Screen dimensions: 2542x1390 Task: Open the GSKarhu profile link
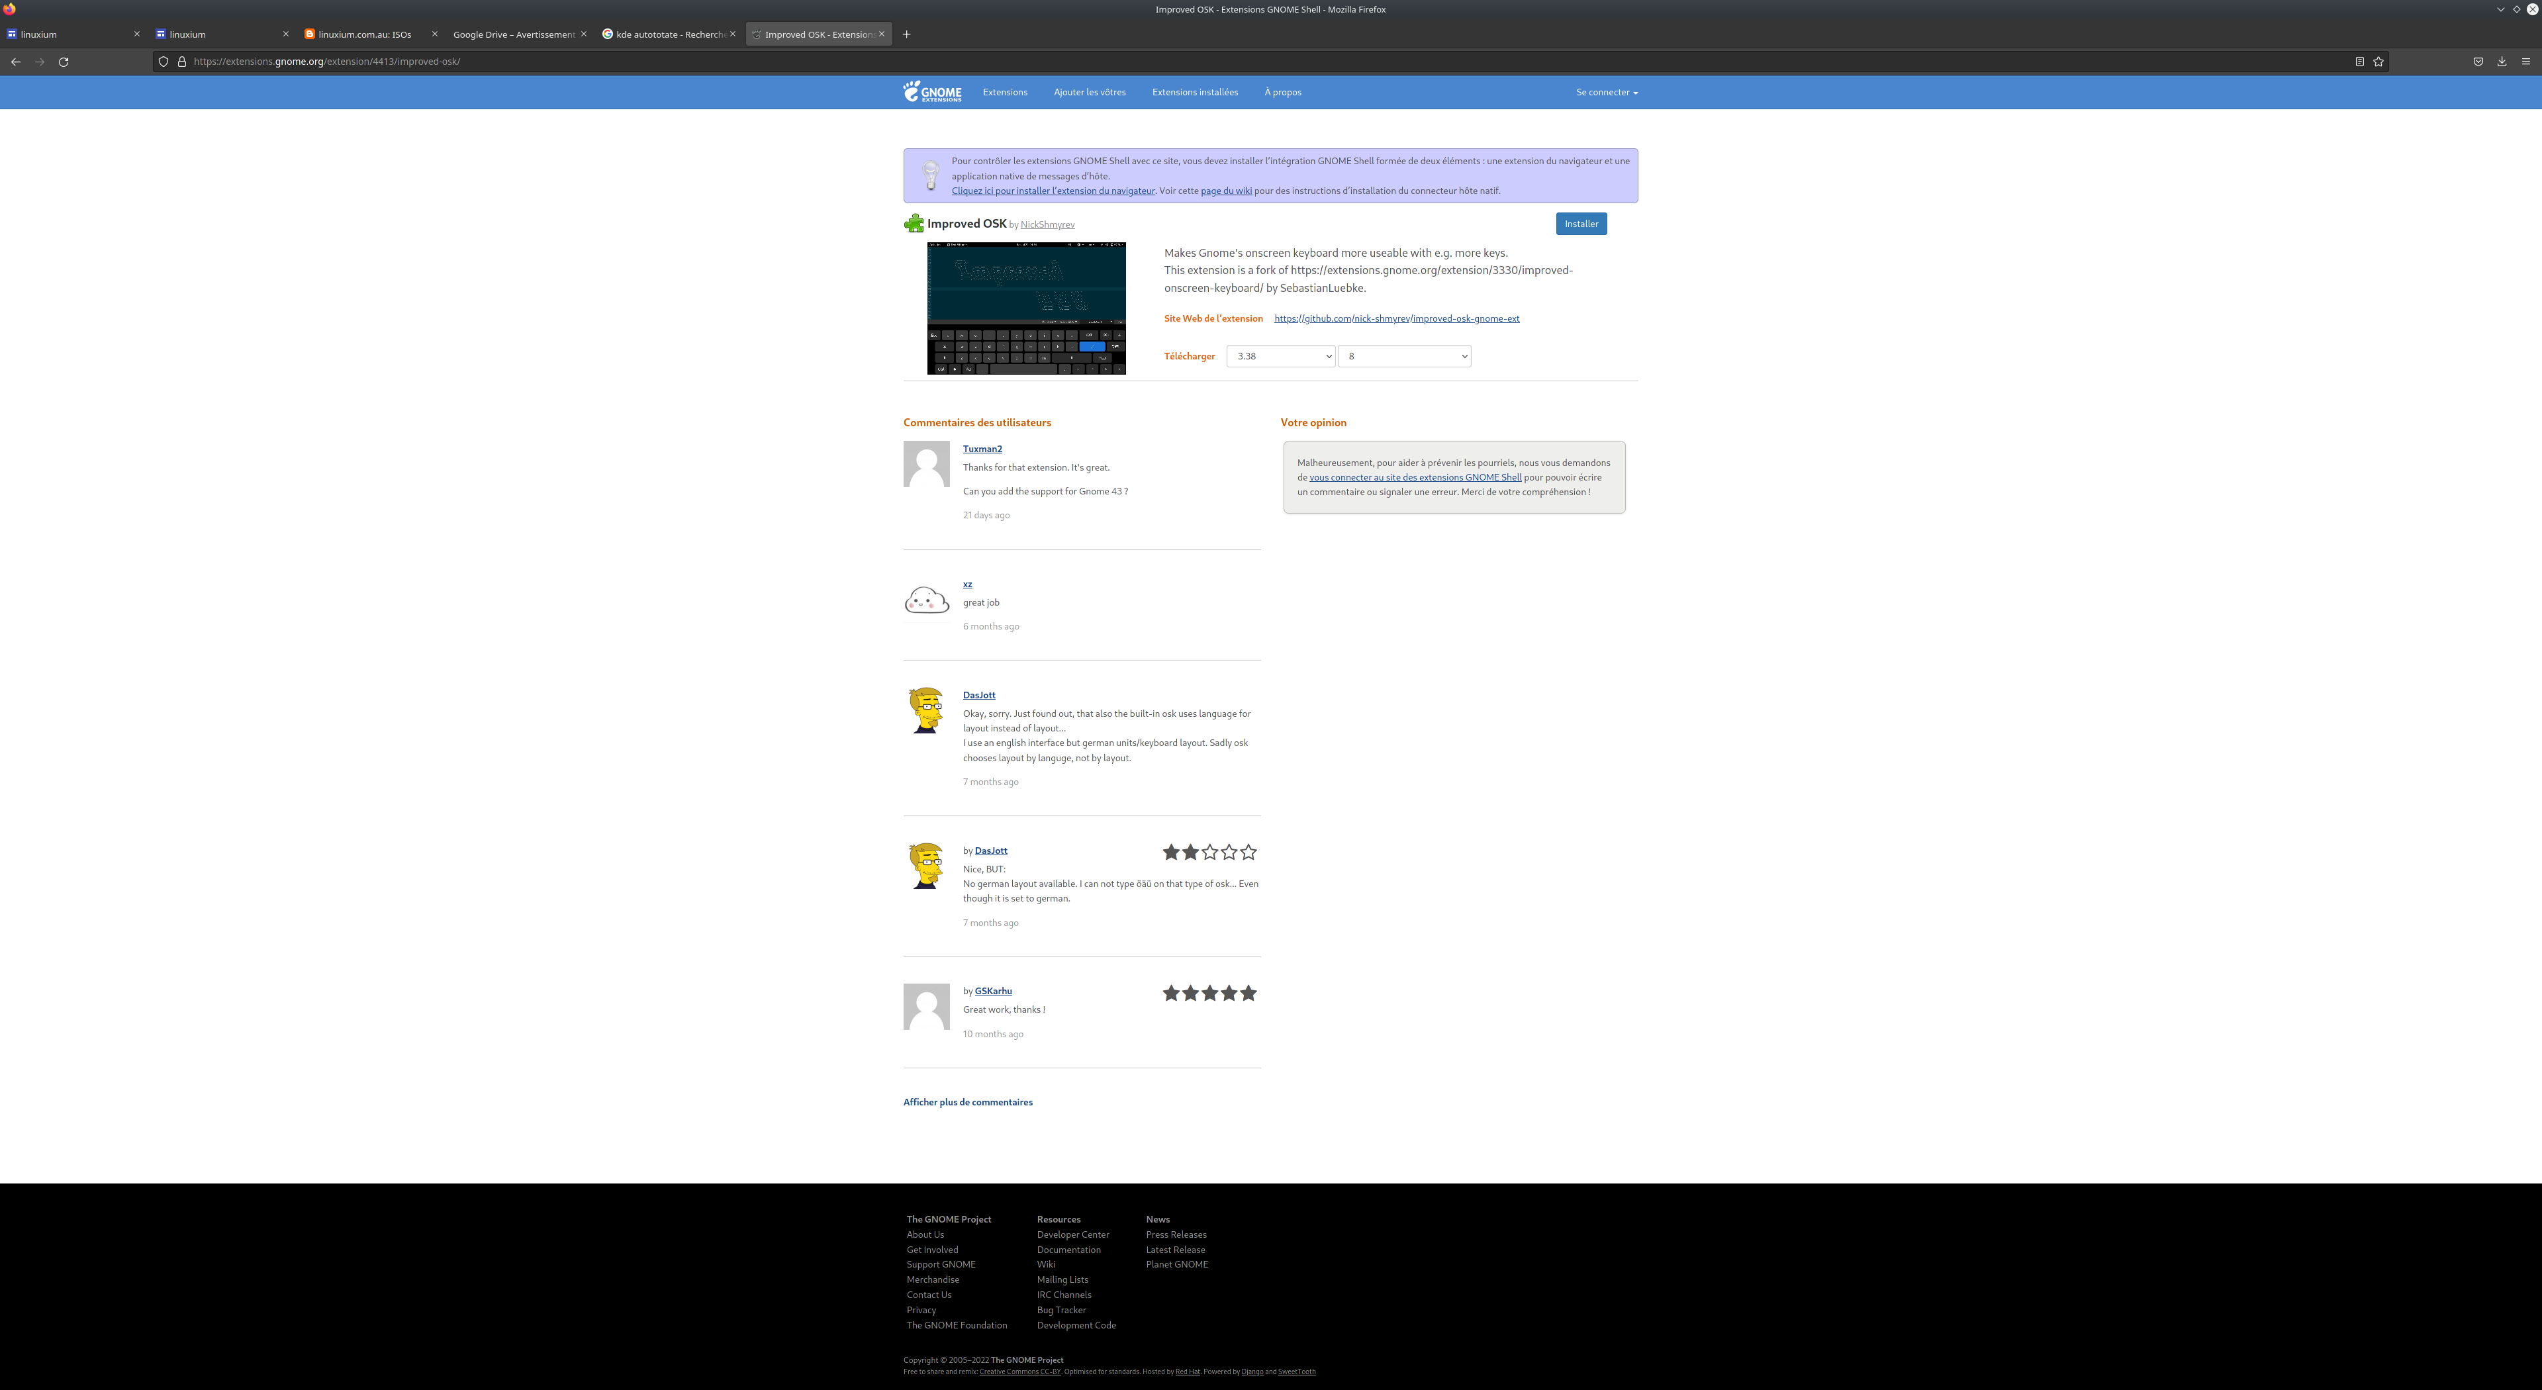(993, 990)
